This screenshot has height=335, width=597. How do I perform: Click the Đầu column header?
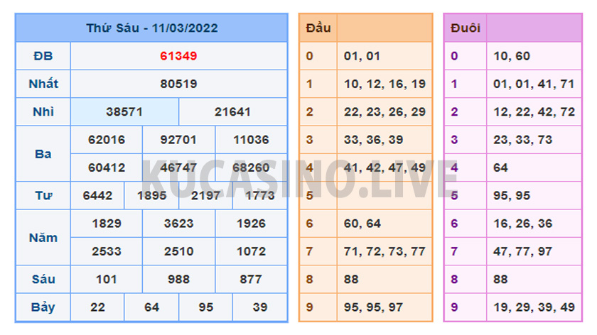pos(318,28)
